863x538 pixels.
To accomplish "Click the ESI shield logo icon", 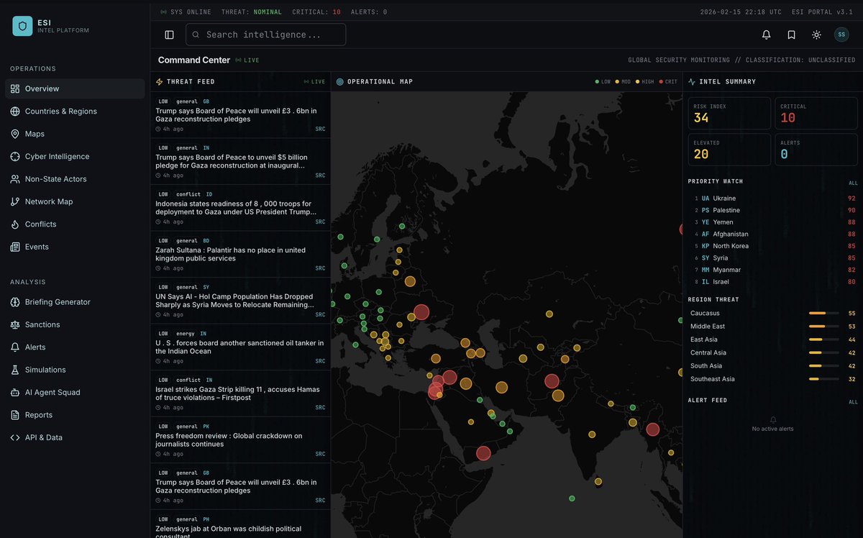I will [x=22, y=26].
